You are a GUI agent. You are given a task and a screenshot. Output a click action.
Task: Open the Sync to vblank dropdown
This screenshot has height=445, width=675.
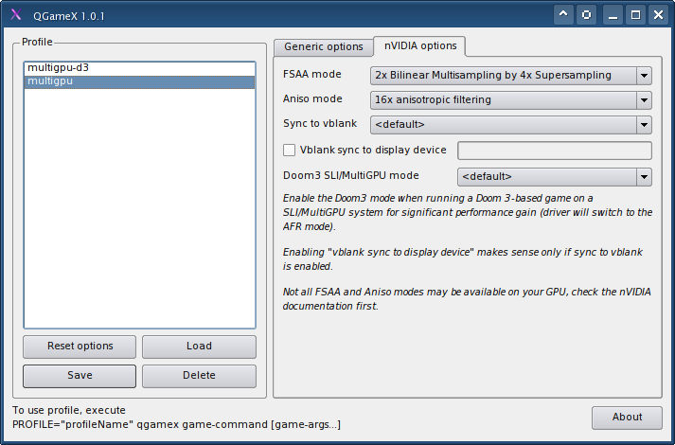511,125
